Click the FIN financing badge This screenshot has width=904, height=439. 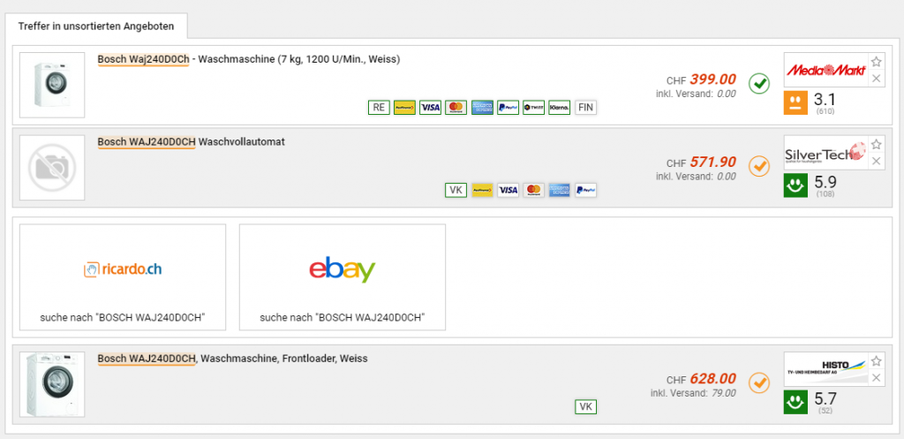586,107
